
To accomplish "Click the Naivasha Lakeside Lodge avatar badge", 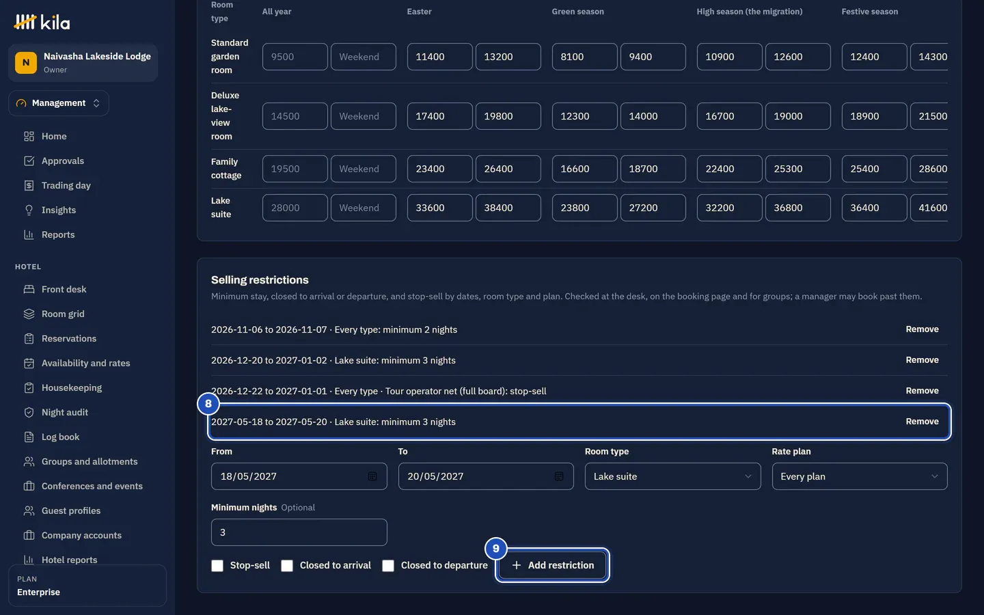I will [x=26, y=62].
